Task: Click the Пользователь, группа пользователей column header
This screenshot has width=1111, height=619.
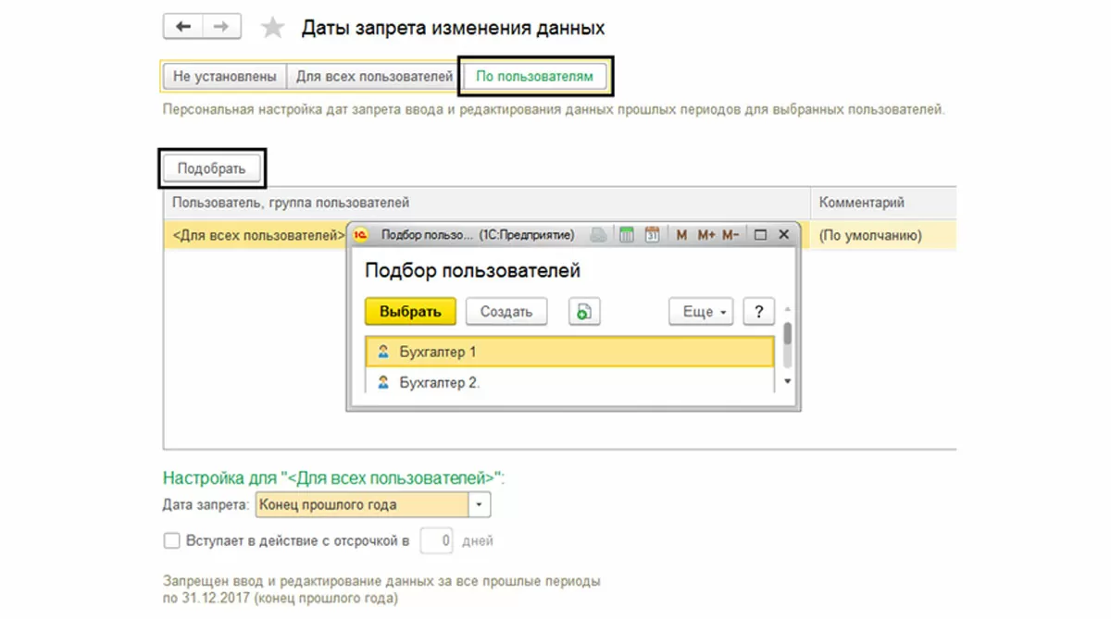Action: 487,202
